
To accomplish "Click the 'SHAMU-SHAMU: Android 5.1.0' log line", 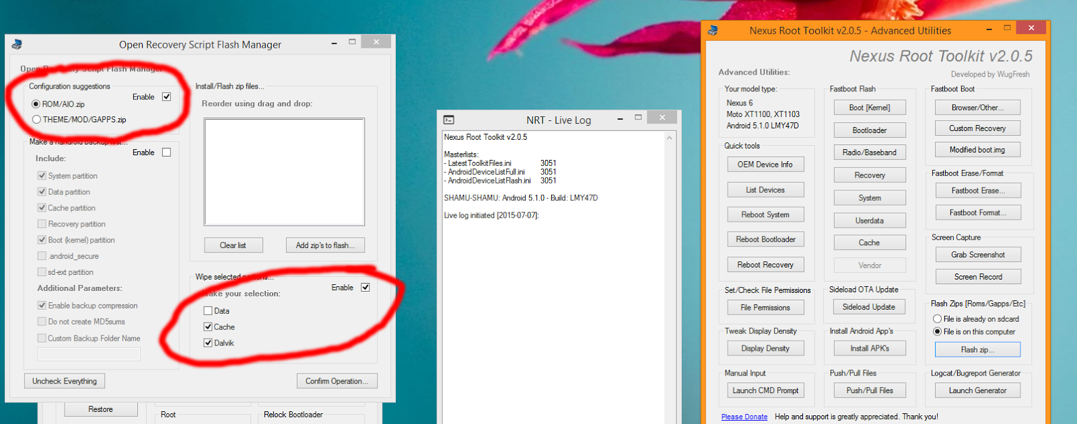I will point(521,198).
